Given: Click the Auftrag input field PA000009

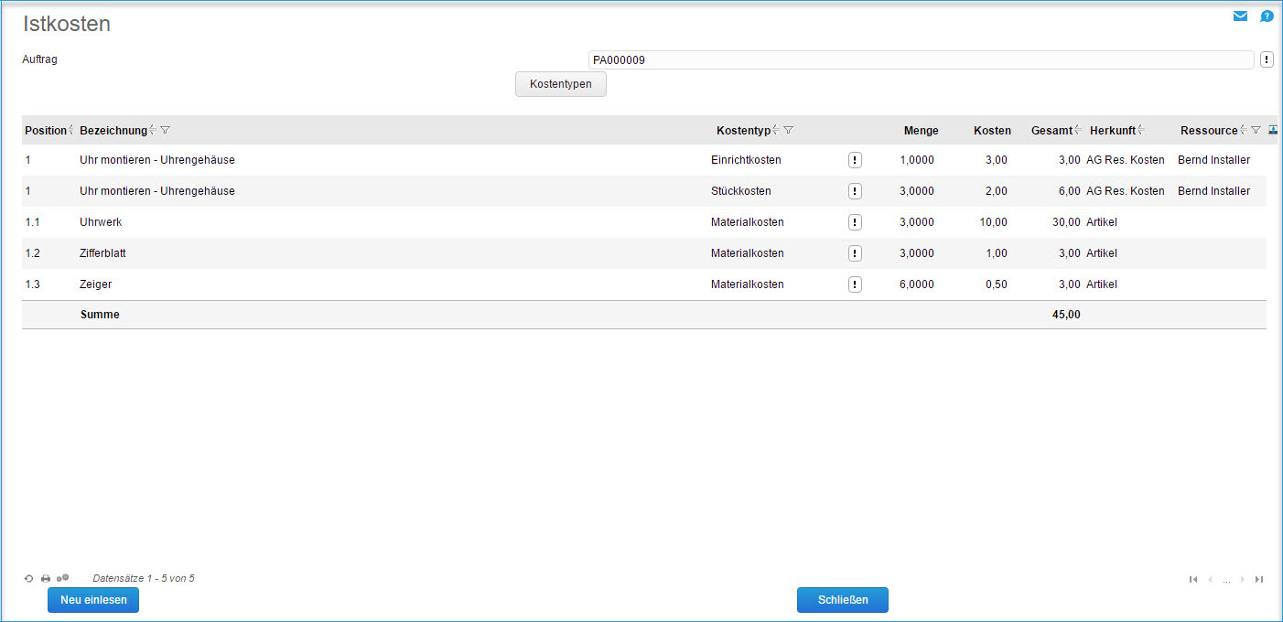Looking at the screenshot, I should pos(920,60).
